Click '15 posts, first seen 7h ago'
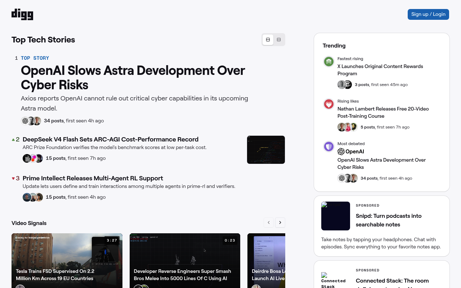 pos(76,158)
